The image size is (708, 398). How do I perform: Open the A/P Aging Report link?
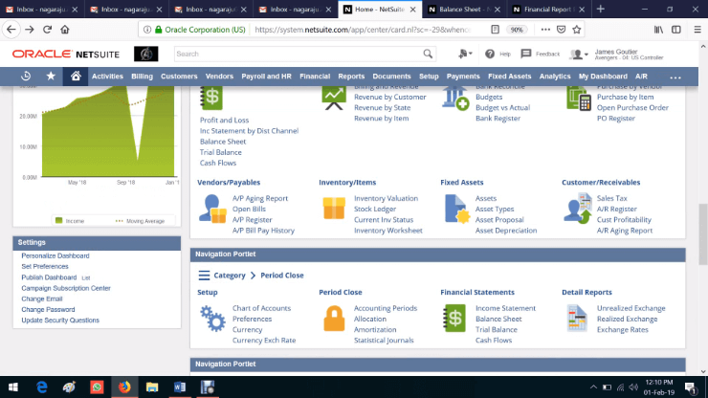(x=259, y=198)
